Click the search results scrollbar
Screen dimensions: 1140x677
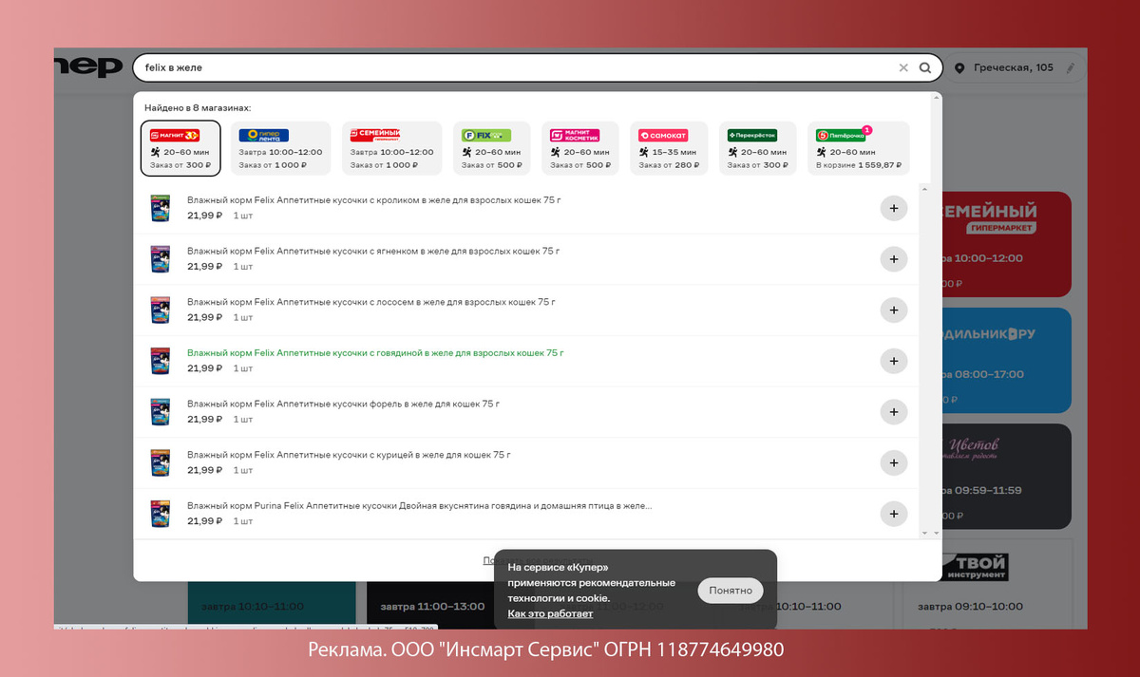click(x=924, y=361)
